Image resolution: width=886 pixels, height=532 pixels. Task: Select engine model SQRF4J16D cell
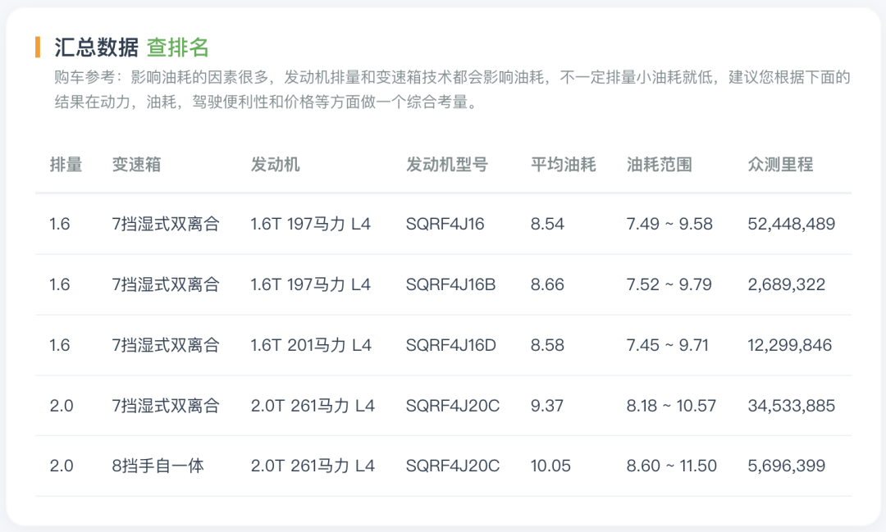[450, 345]
